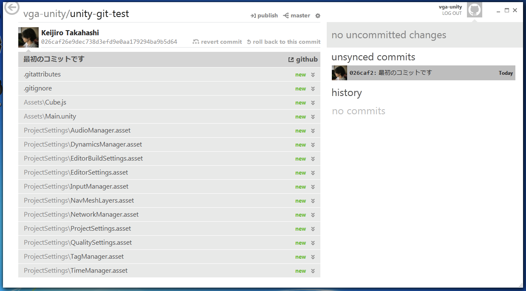Screen dimensions: 526x291
Task: Log out of vga-unity account
Action: [x=452, y=13]
